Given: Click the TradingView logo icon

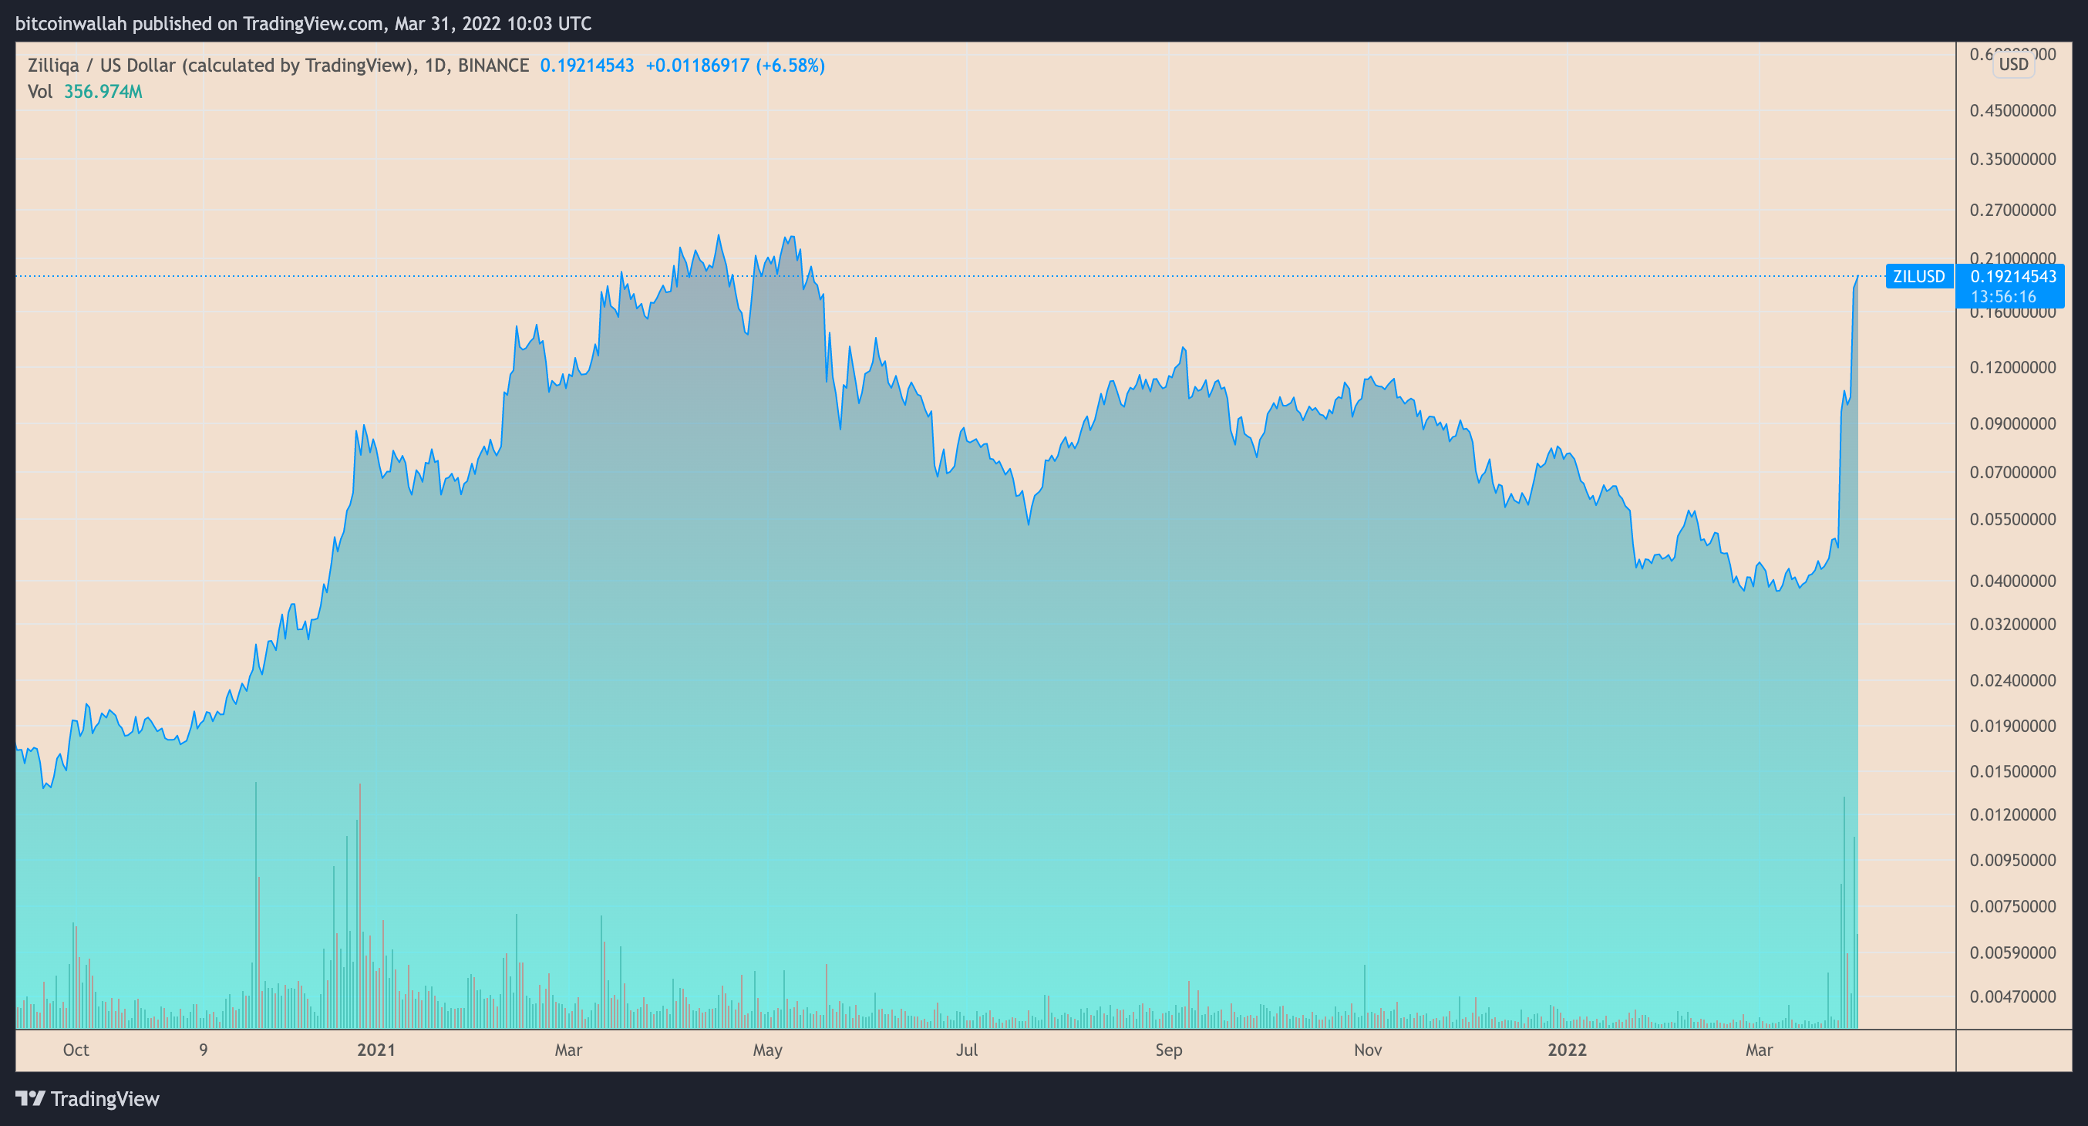Looking at the screenshot, I should tap(30, 1098).
